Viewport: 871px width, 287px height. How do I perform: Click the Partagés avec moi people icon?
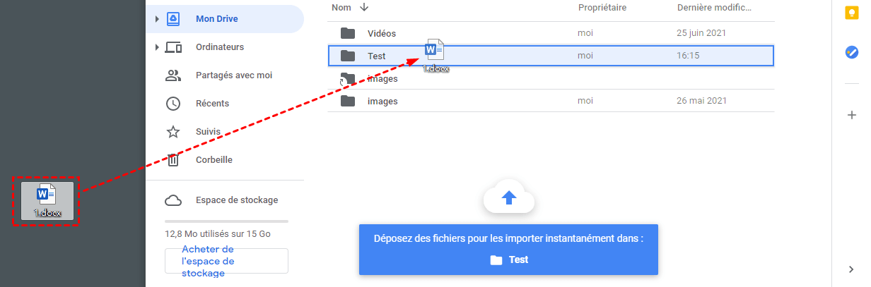tap(173, 75)
